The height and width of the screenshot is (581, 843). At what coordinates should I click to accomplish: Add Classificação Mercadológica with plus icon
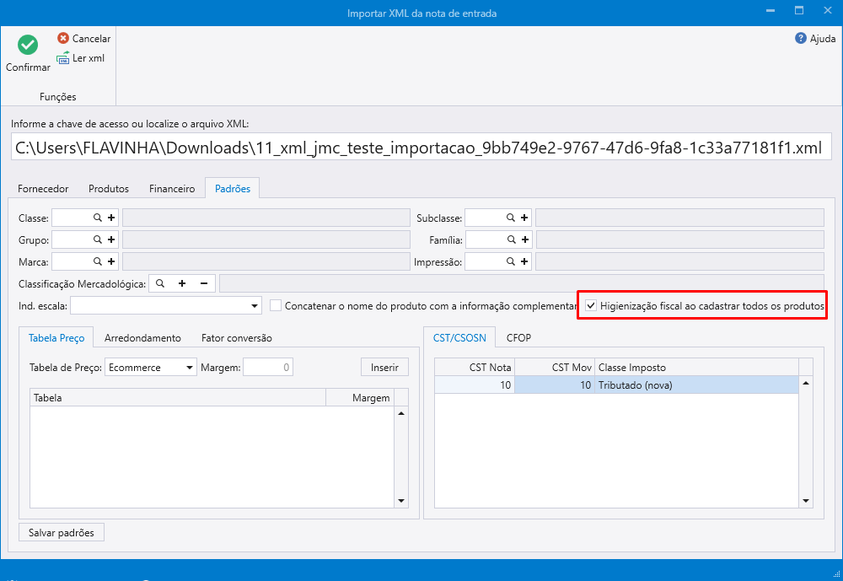[182, 283]
